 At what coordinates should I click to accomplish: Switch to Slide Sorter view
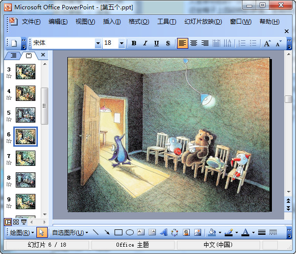click(16, 222)
